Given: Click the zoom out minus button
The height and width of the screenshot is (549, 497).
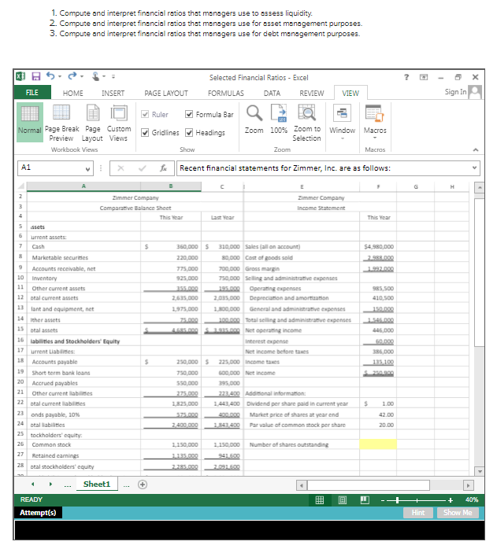Looking at the screenshot, I should tap(383, 500).
